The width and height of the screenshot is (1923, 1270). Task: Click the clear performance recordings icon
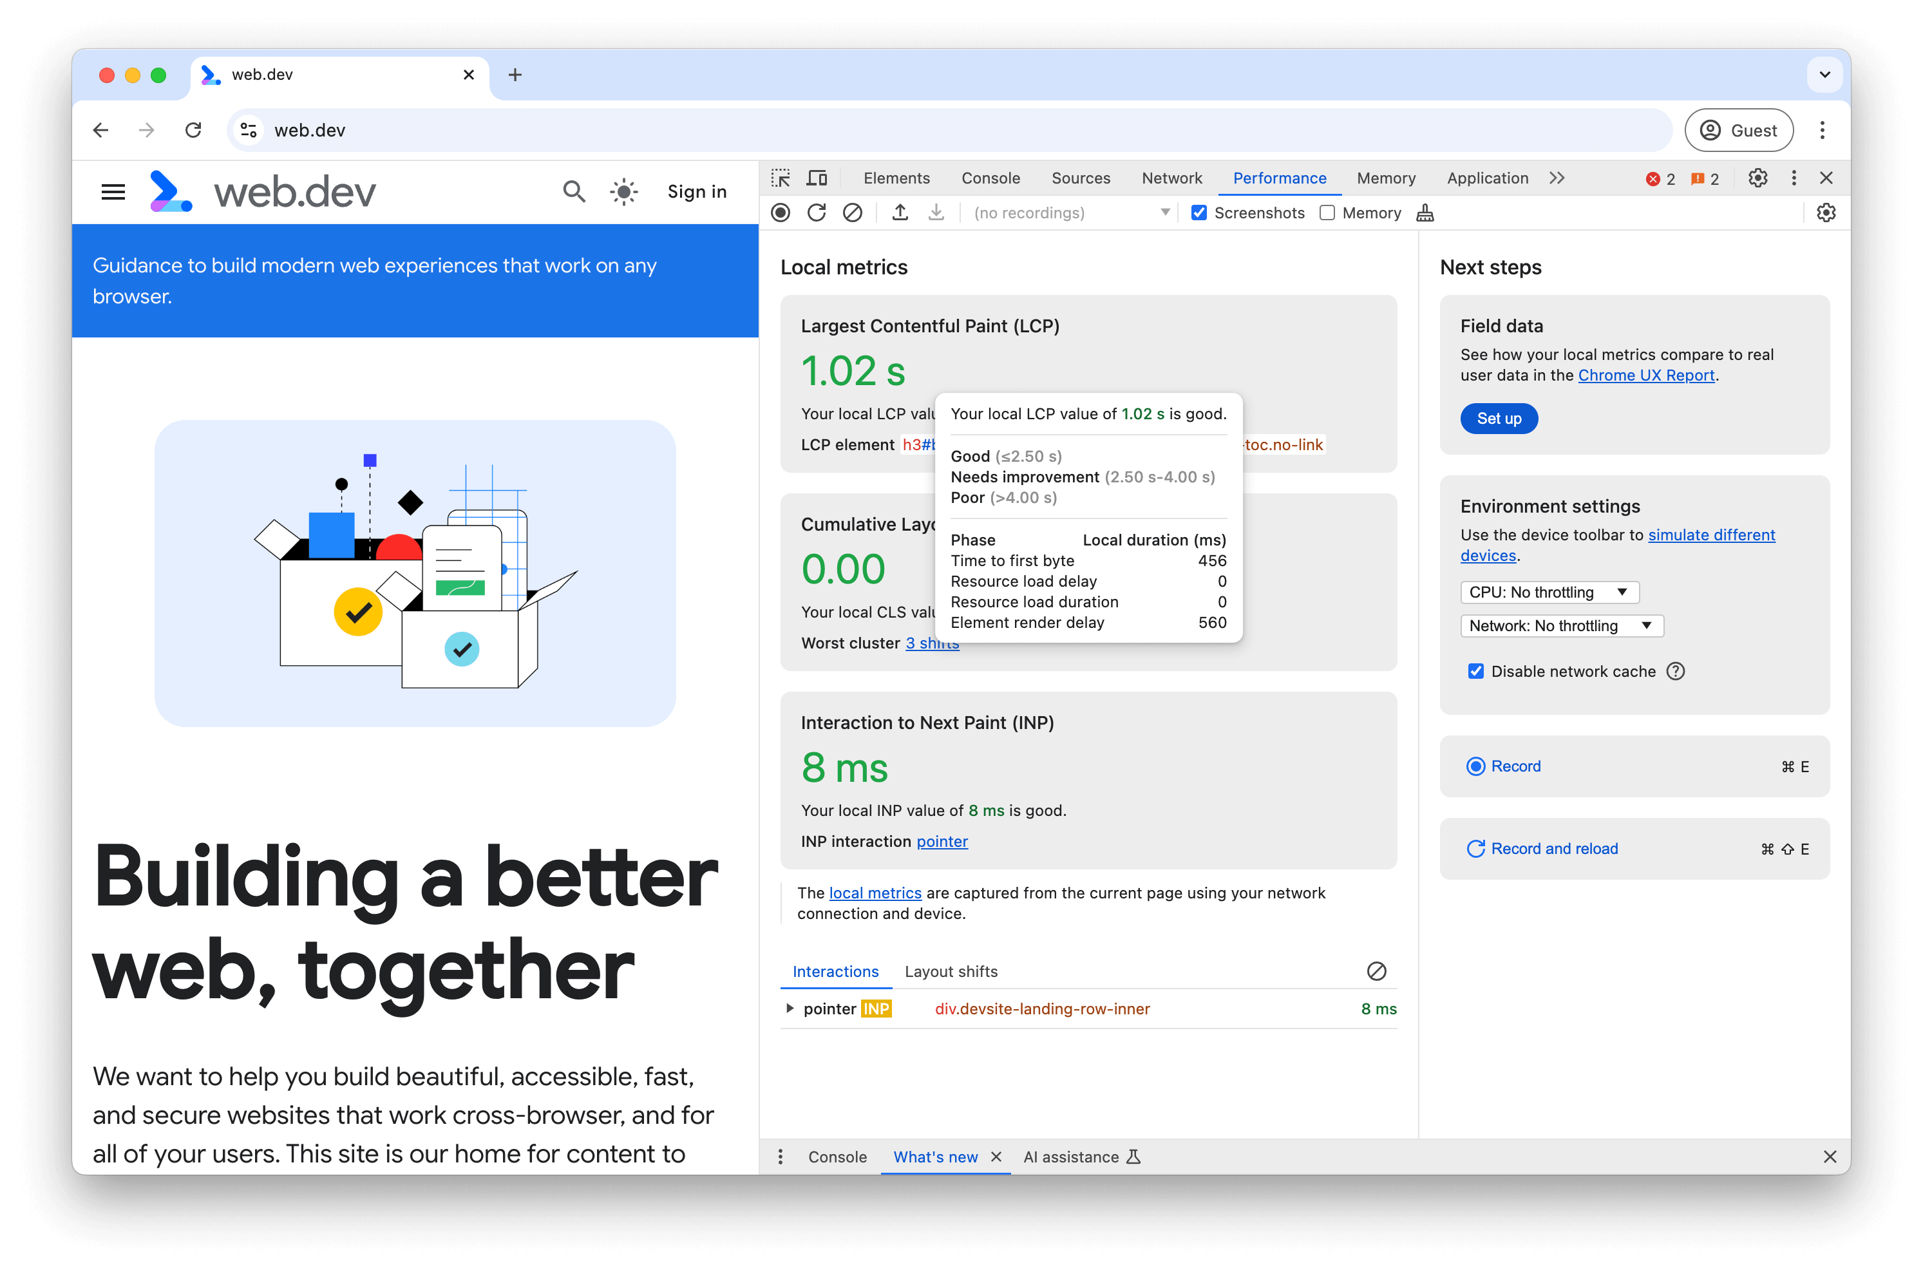pos(850,213)
